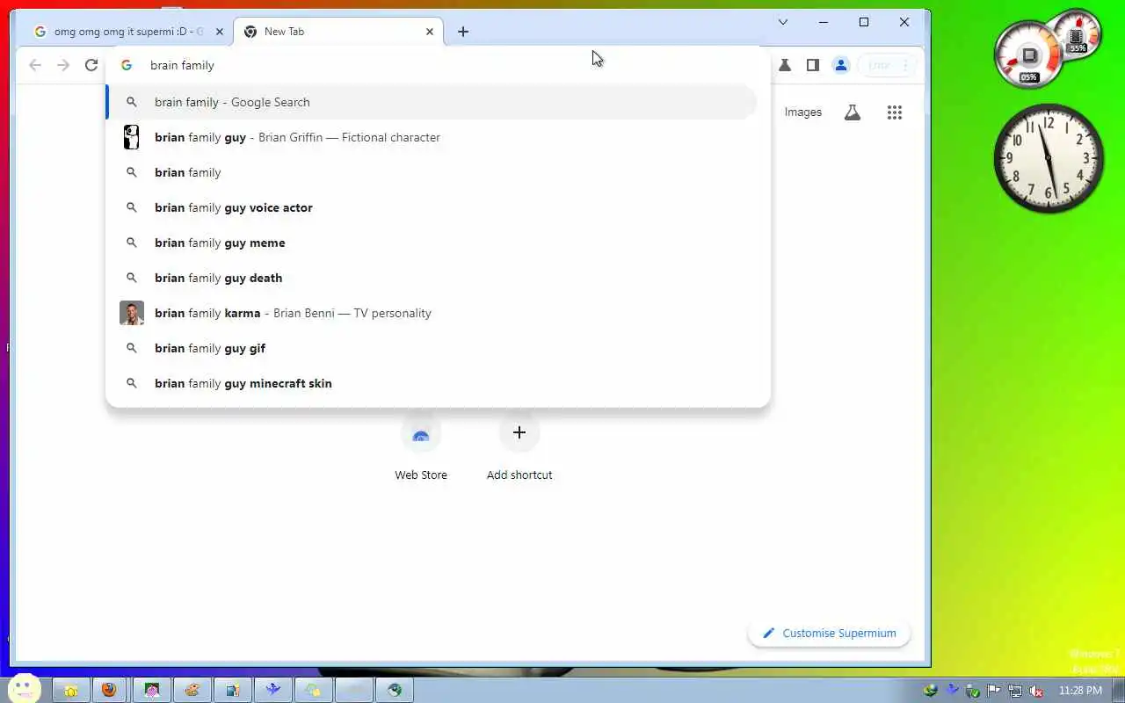Open the Chrome Labs flask in toolbar
Viewport: 1125px width, 703px height.
pyautogui.click(x=785, y=65)
